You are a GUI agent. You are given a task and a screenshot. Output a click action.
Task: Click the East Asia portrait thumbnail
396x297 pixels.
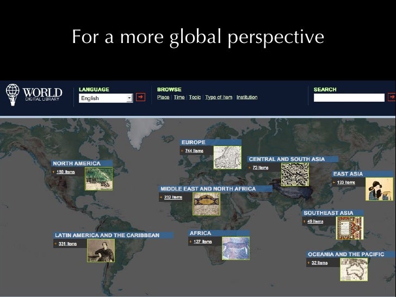coord(379,189)
